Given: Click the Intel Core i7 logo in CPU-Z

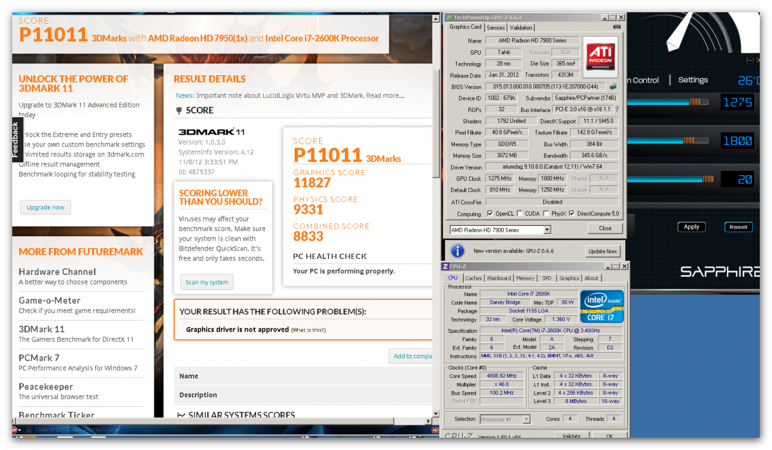Looking at the screenshot, I should (x=602, y=306).
